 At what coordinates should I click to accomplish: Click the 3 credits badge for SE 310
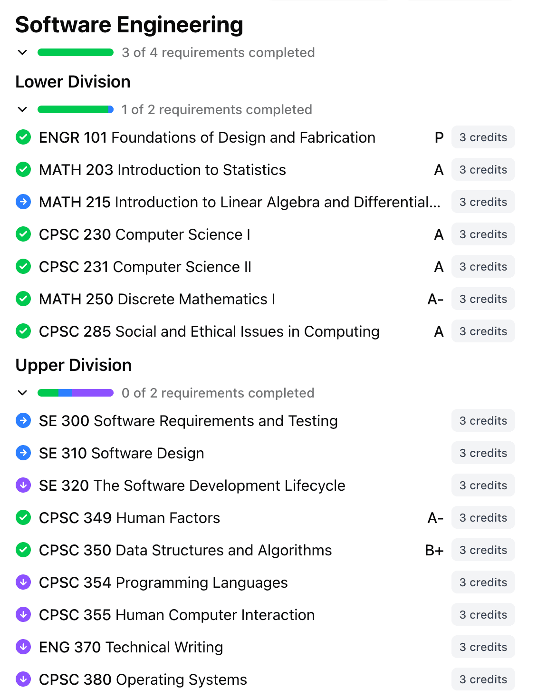[x=483, y=453]
